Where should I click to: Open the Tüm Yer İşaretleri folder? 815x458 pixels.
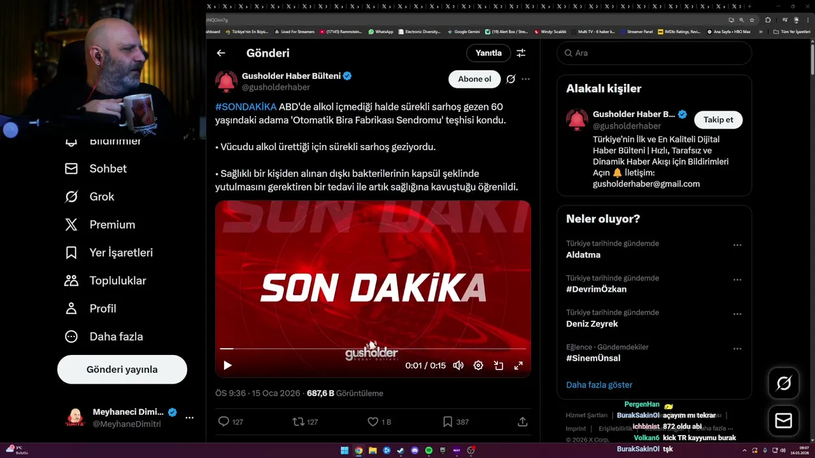(792, 32)
